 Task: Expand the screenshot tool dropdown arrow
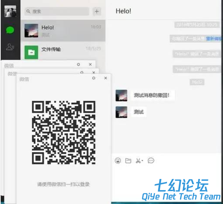(x=142, y=161)
